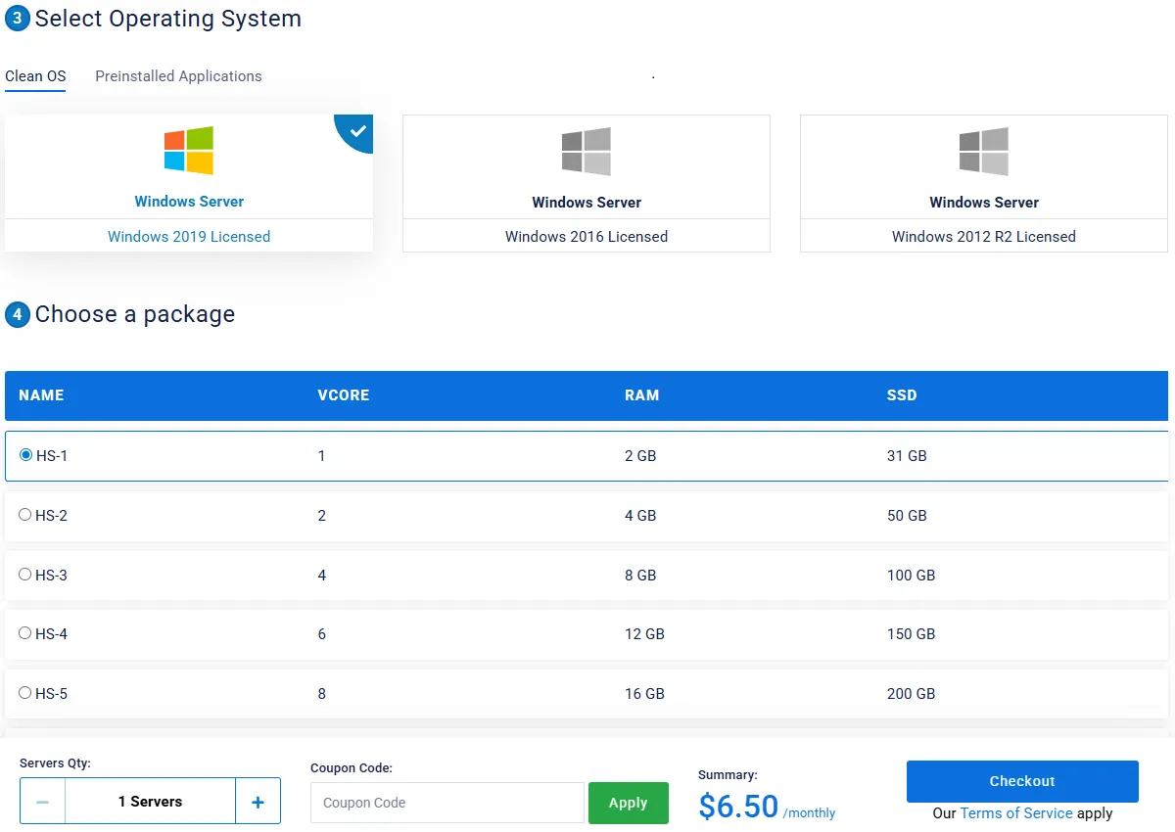This screenshot has height=832, width=1175.
Task: Select the colored Windows 2019 logo icon
Action: click(x=189, y=151)
